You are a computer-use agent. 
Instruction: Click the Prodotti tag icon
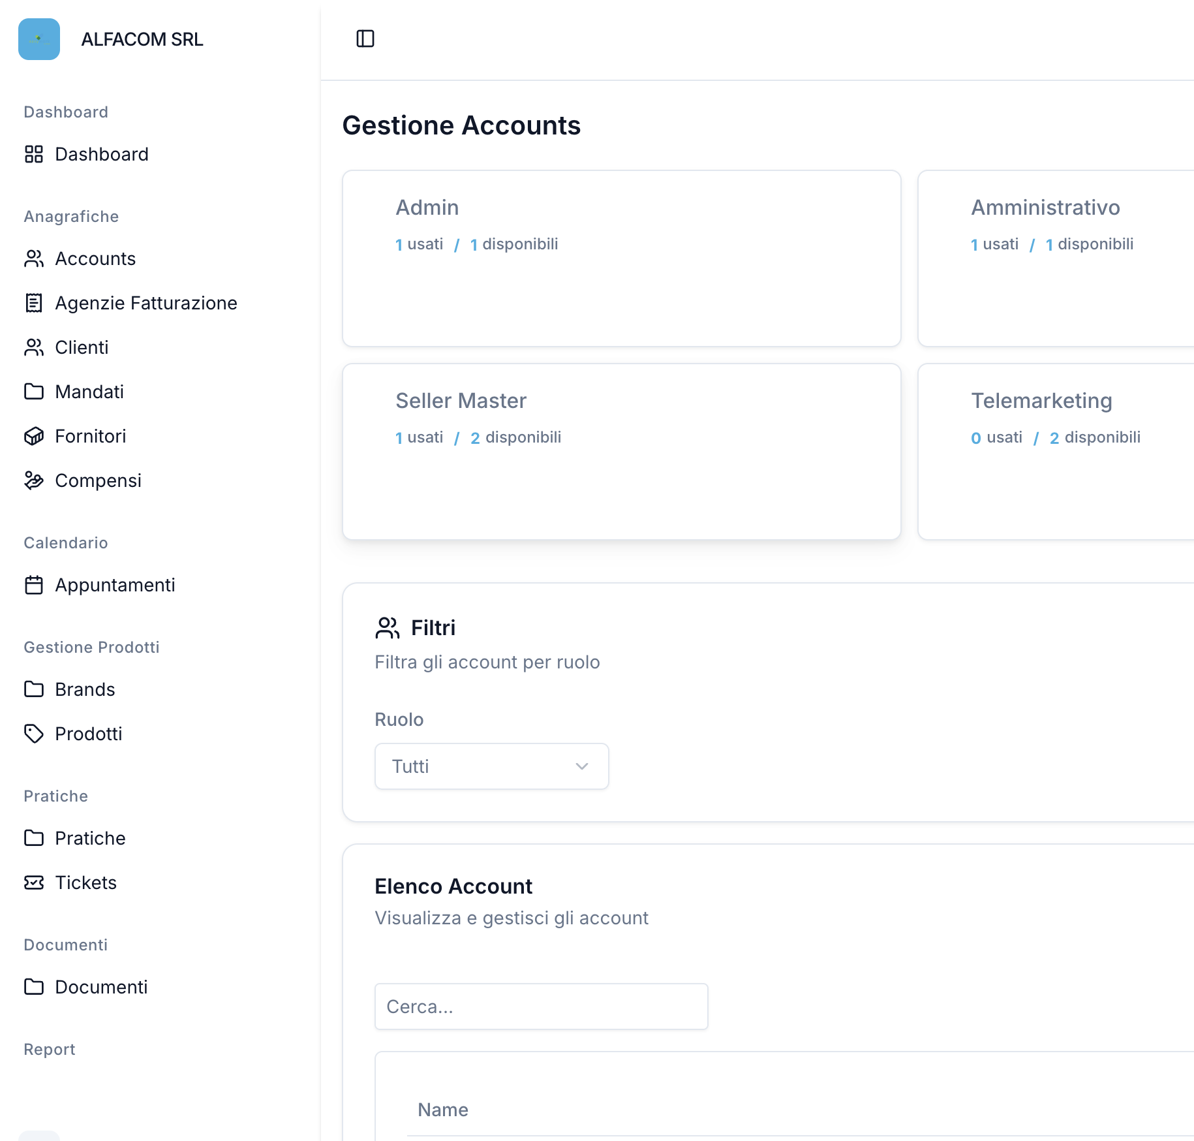tap(34, 734)
